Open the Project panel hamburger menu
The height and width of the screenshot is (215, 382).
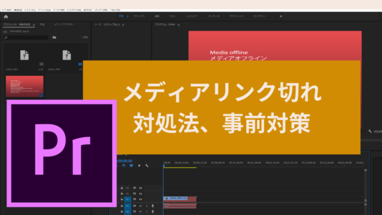click(33, 24)
